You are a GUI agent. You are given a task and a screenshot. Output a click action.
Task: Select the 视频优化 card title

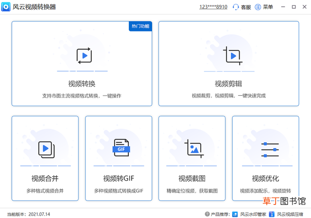coord(265,178)
